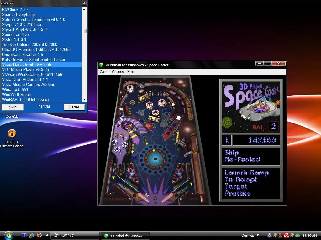Minimize the 3D Pinball window
This screenshot has height=240, width=321.
260,63
